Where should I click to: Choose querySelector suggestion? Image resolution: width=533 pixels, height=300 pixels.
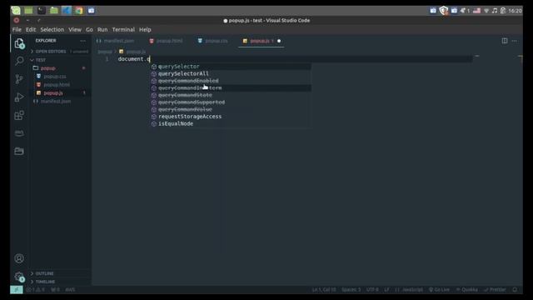[231, 67]
